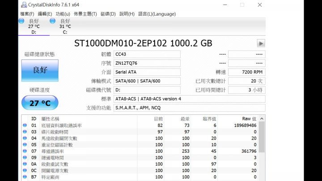Image resolution: width=322 pixels, height=181 pixels.
Task: Click the status dot for attribute 01
Action: [x=25, y=125]
